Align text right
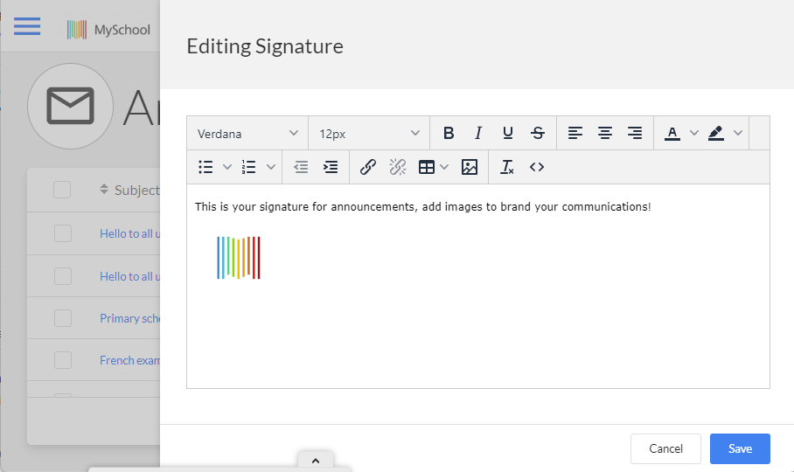This screenshot has width=794, height=472. pyautogui.click(x=635, y=133)
